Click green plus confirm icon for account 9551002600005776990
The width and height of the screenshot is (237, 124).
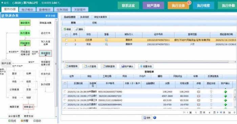(x=225, y=92)
